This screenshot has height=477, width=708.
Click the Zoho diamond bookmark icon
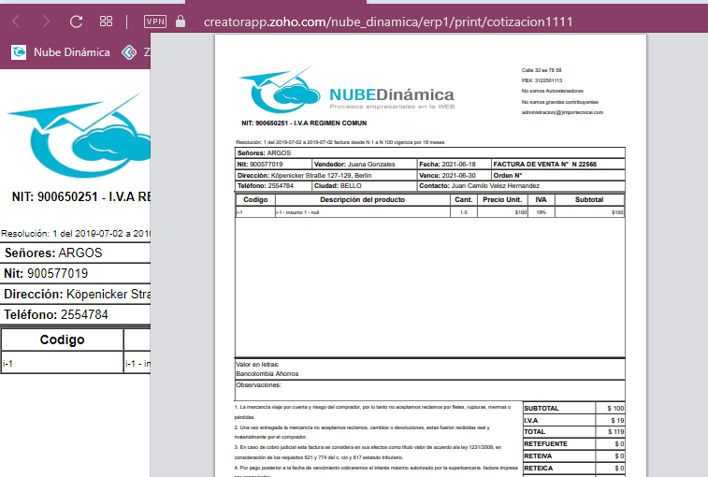point(129,52)
